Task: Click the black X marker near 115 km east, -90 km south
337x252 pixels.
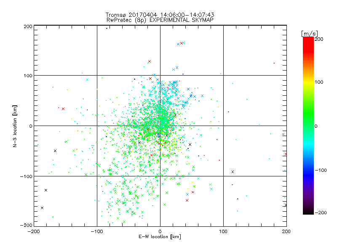Action: coord(233,172)
